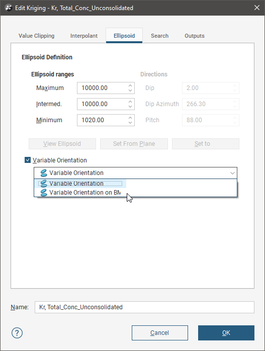The width and height of the screenshot is (265, 351).
Task: Uncheck the Variable Orientation checkbox
Action: (x=28, y=160)
